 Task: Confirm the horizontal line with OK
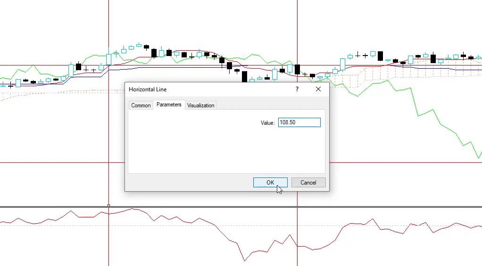270,183
